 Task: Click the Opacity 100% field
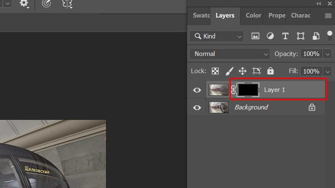[x=311, y=54]
